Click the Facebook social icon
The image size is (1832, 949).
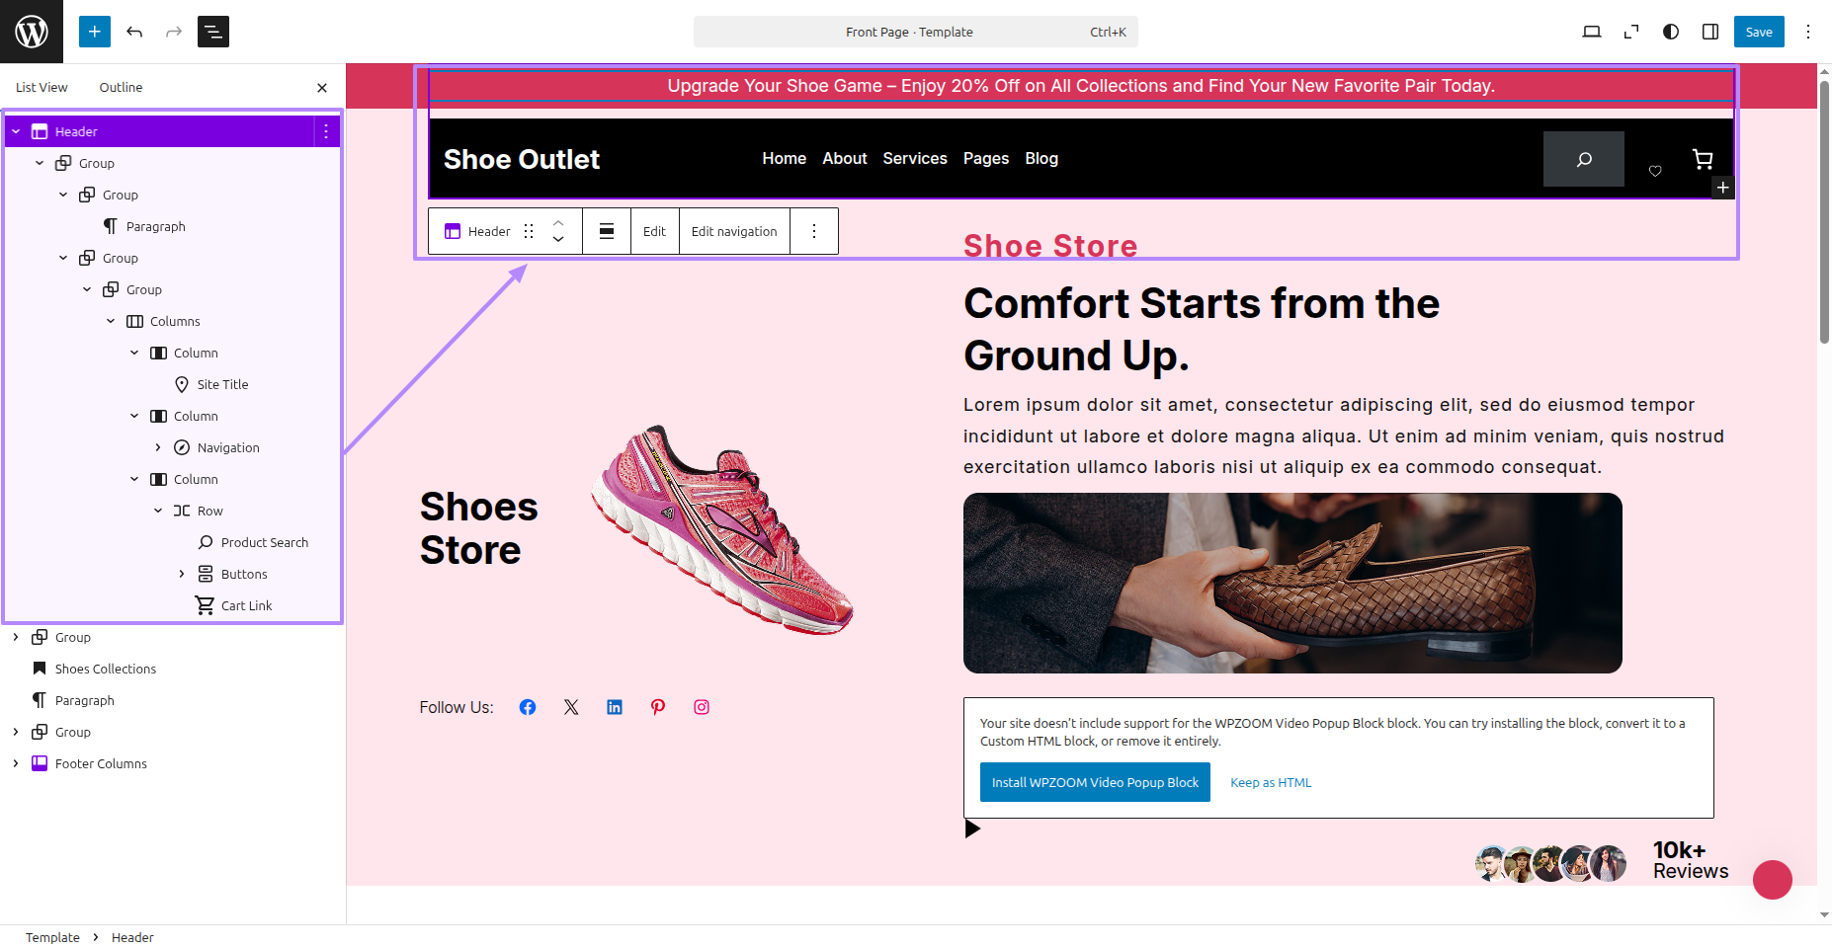click(x=528, y=707)
